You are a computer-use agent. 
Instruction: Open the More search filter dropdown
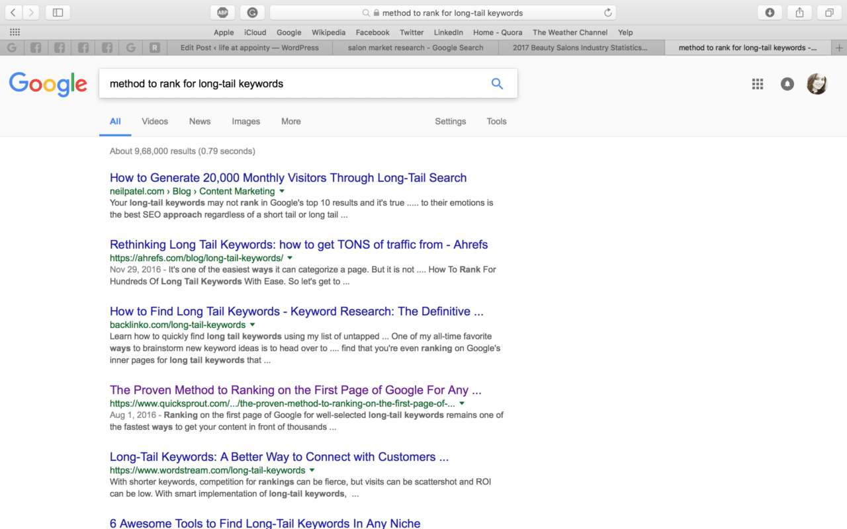pyautogui.click(x=290, y=122)
